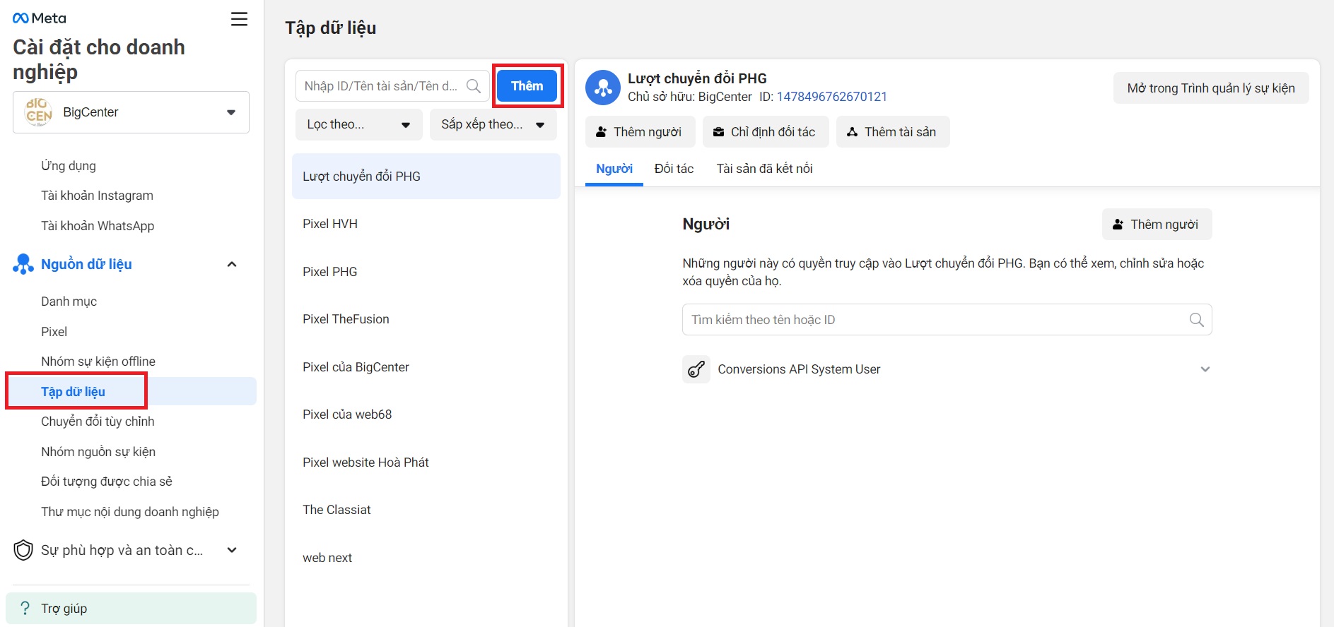Open Ứng dụng in the sidebar

click(69, 166)
